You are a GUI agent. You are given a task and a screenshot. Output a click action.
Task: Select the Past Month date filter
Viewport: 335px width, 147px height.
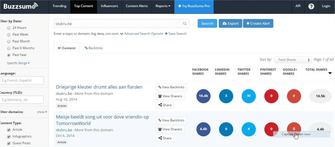tap(9, 41)
